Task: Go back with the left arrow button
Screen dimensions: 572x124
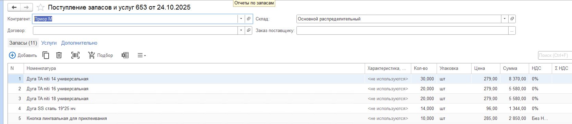Action: (x=14, y=7)
